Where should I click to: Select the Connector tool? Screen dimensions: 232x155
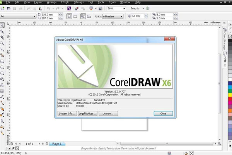coord(2,103)
